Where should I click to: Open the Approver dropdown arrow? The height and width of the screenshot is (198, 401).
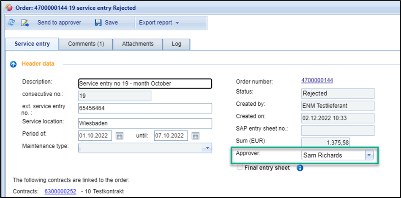369,155
